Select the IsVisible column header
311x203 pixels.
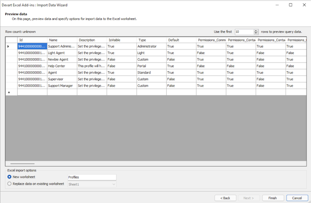[x=122, y=40]
